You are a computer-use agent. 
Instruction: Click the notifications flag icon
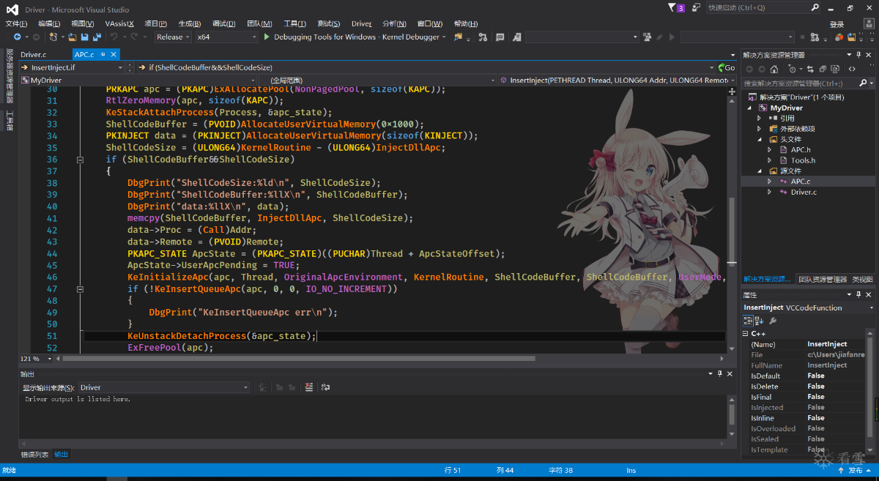[672, 8]
